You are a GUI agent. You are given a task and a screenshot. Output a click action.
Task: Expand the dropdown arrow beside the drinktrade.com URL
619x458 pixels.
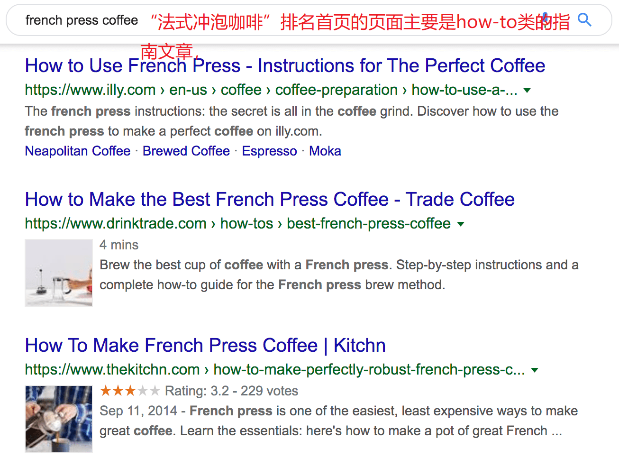point(461,224)
